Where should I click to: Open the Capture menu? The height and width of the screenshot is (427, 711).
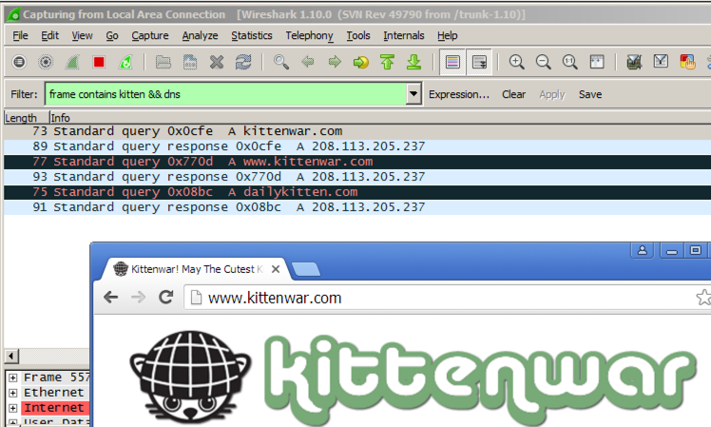[150, 35]
